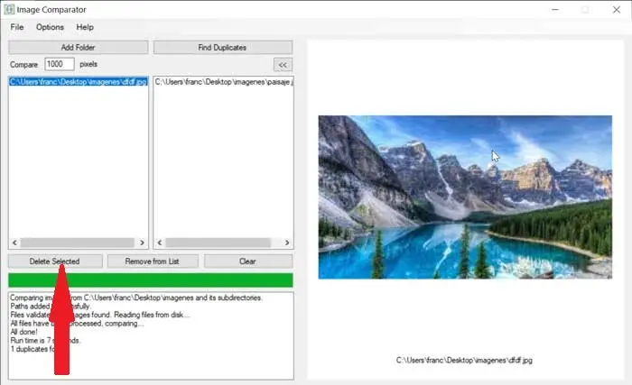Select dfdf.jpg path in the left list
Viewport: 632px width, 385px height.
coord(79,82)
